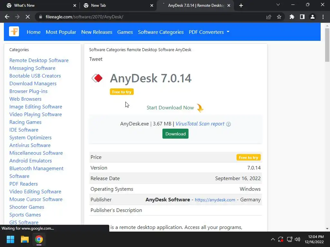Click the green Download button

(x=175, y=134)
